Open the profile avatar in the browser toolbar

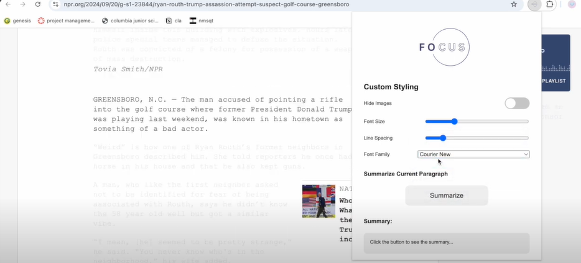click(x=572, y=4)
